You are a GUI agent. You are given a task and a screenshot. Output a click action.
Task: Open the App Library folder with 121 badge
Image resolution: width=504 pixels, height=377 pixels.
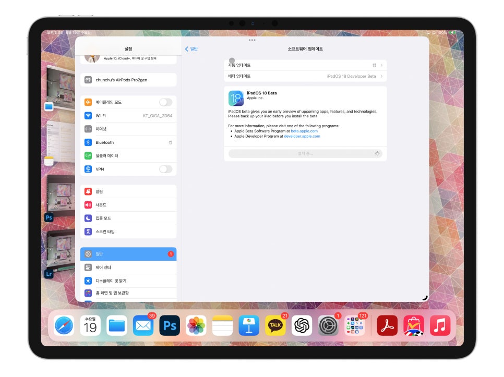pyautogui.click(x=355, y=325)
